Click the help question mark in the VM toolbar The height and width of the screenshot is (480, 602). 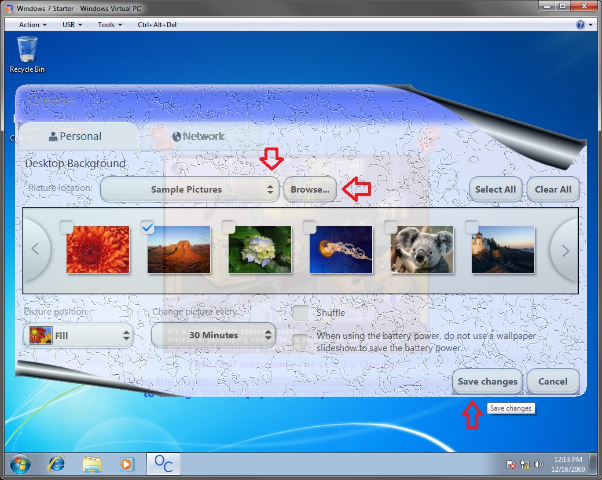(x=581, y=24)
